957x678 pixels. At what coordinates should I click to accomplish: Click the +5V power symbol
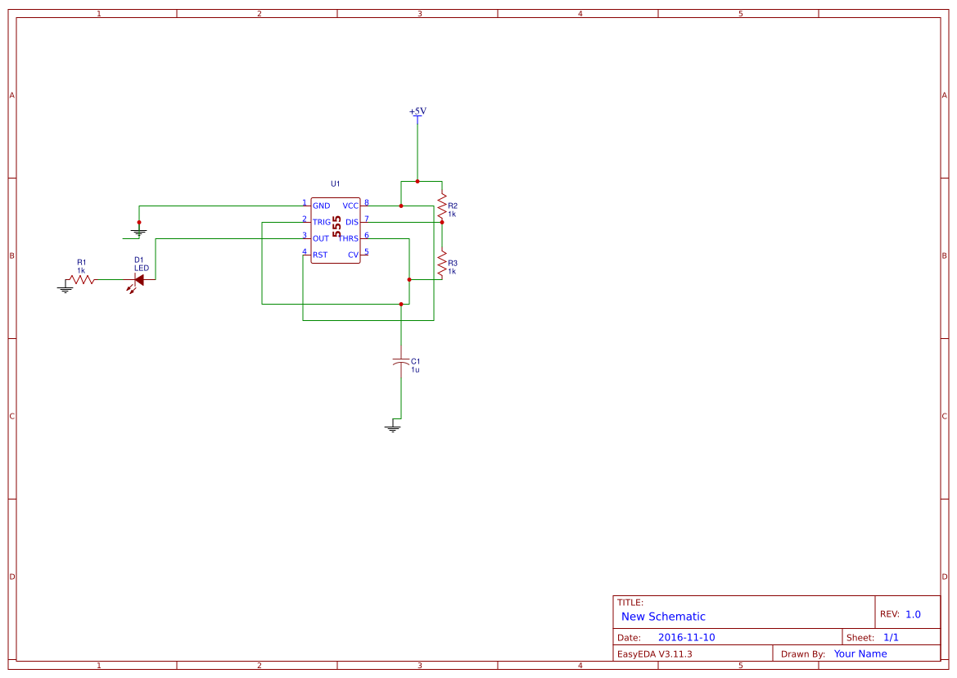pyautogui.click(x=418, y=114)
